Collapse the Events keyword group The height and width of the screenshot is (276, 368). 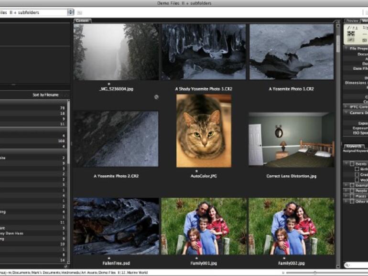346,163
